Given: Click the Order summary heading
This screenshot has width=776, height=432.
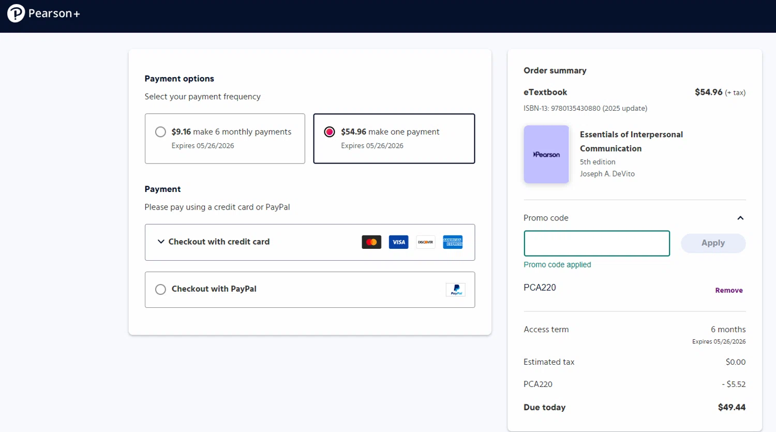Looking at the screenshot, I should (555, 70).
